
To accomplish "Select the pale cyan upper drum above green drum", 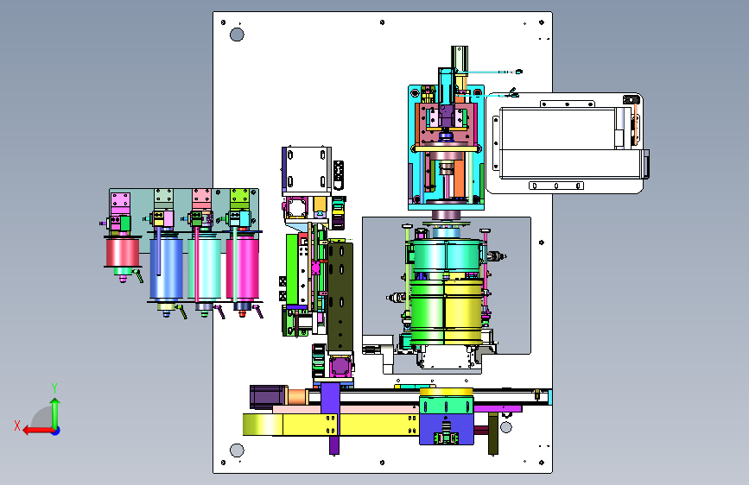I will (447, 255).
